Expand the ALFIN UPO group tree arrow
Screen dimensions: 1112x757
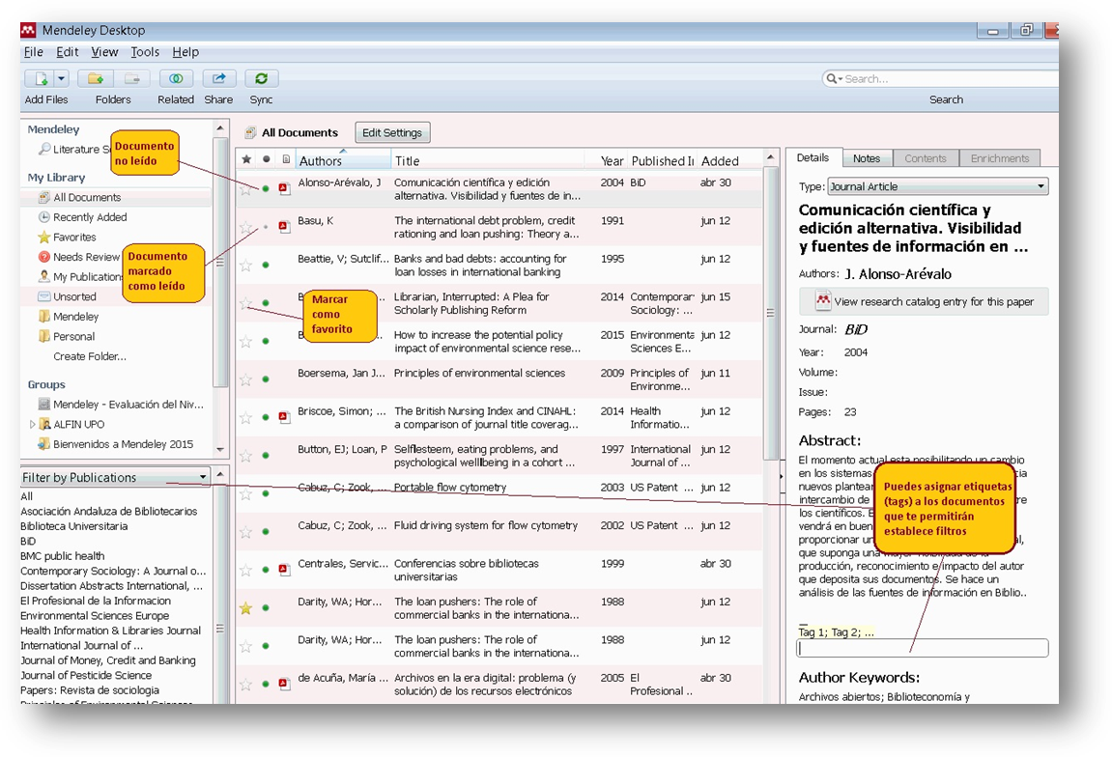point(32,424)
